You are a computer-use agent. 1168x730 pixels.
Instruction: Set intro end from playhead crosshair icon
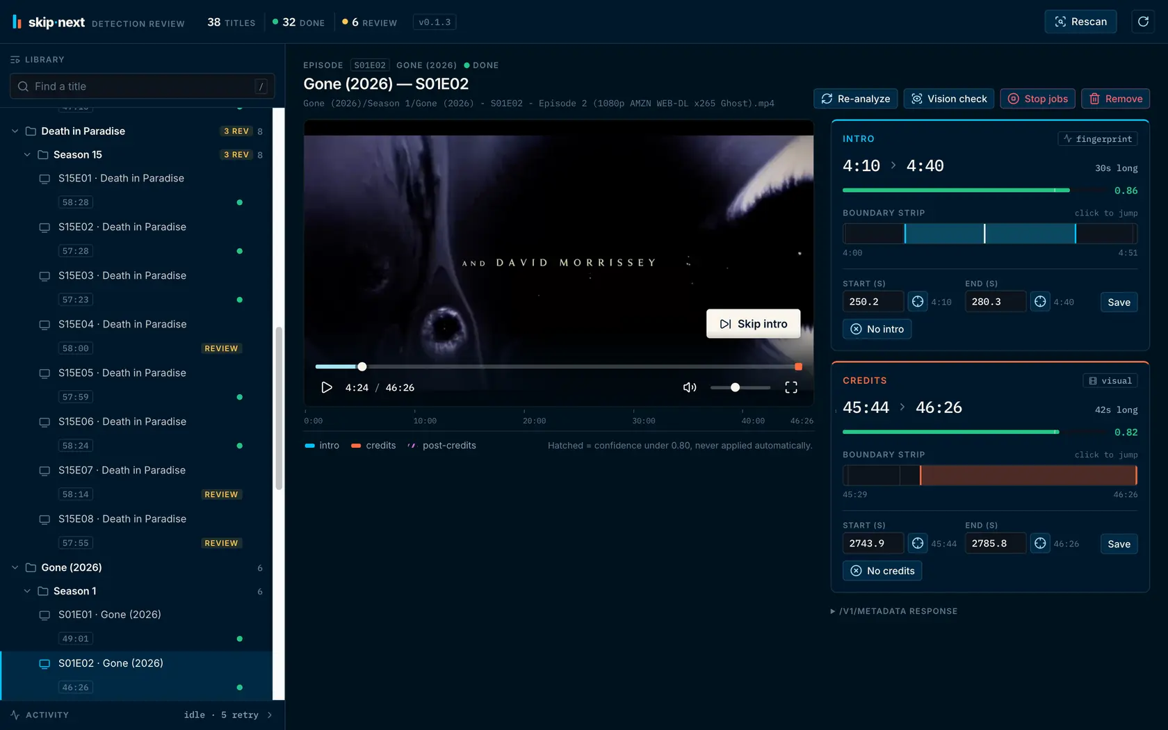(x=1040, y=302)
